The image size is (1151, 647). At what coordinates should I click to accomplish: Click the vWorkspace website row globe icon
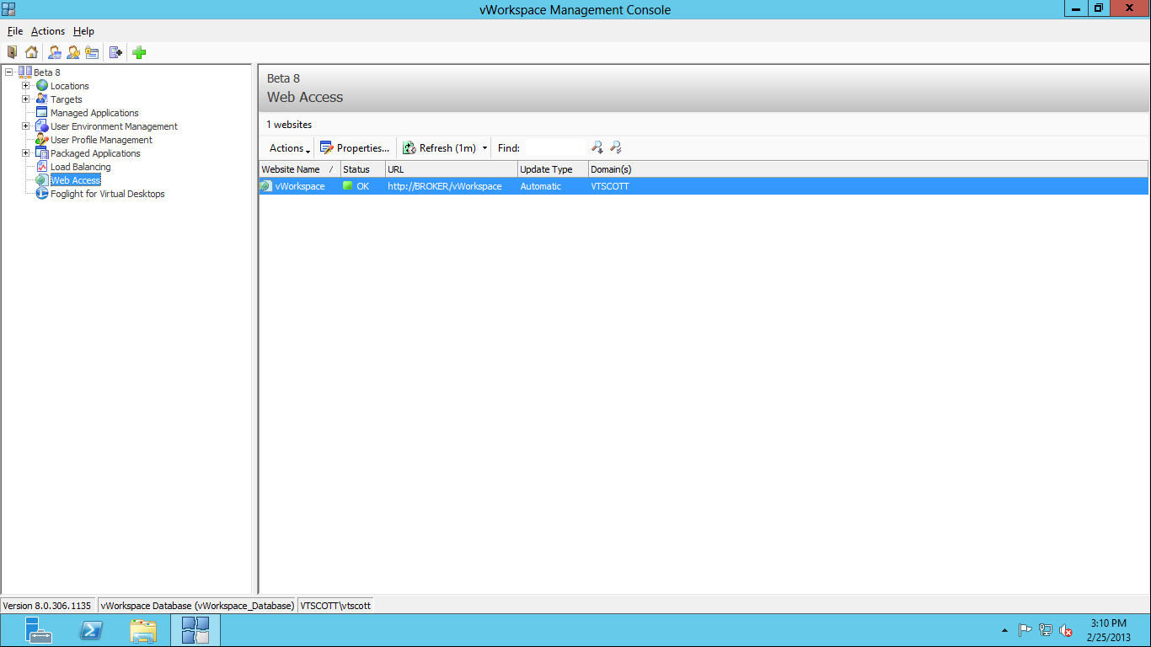pos(266,186)
